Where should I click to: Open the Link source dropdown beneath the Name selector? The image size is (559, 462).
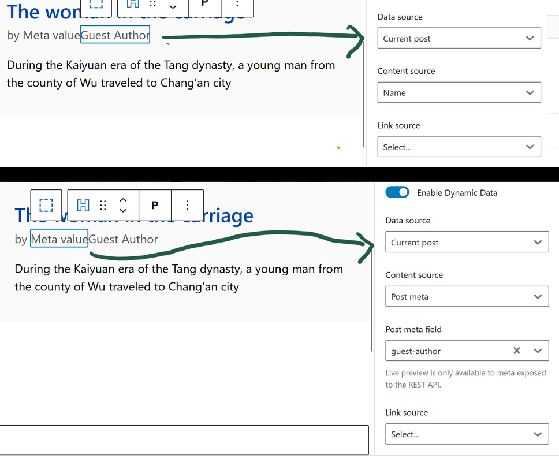459,147
